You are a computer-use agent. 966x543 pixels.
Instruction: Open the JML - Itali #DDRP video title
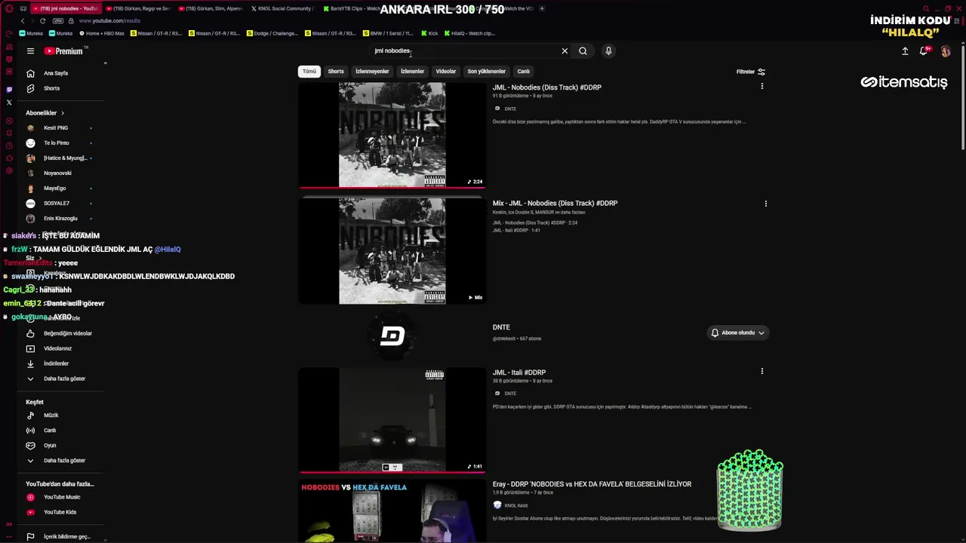click(519, 373)
